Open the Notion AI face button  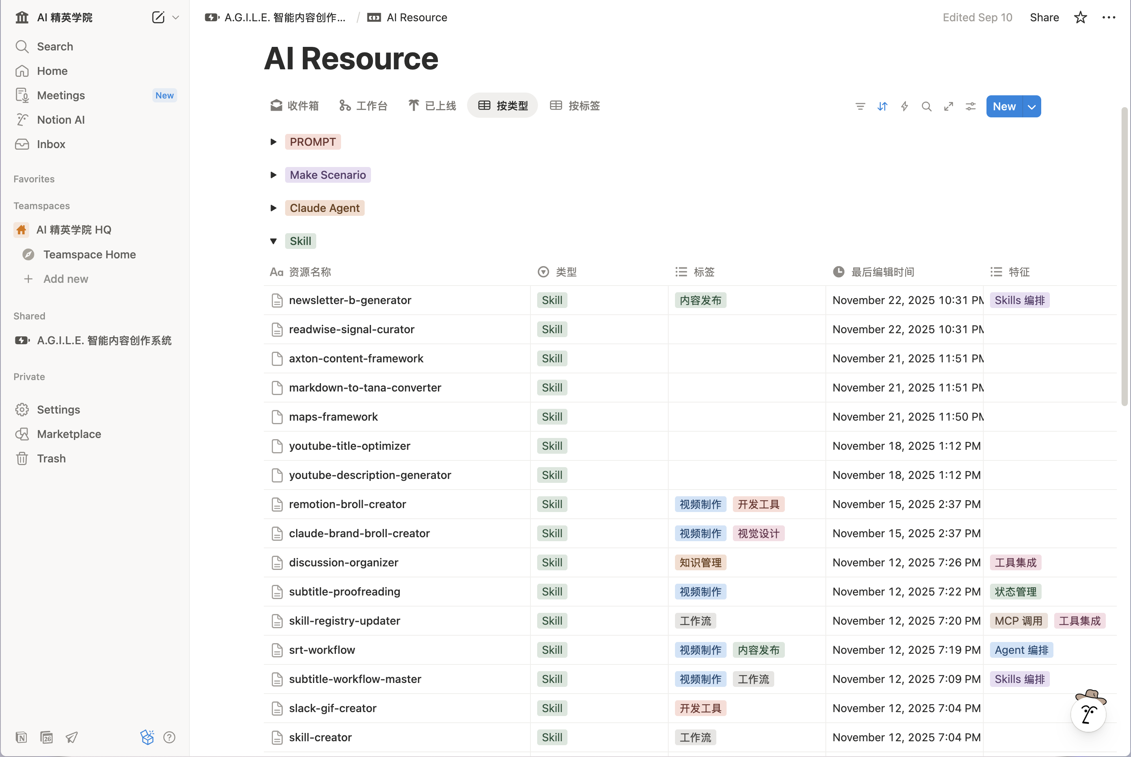click(1088, 714)
